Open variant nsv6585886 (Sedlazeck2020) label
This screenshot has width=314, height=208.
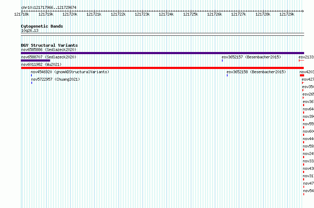click(49, 50)
